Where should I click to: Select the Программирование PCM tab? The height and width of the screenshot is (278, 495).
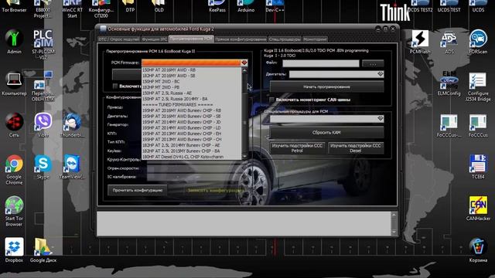(191, 39)
